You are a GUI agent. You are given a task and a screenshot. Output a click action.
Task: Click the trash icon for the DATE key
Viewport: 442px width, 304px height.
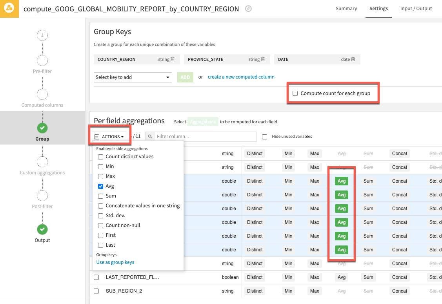pos(353,59)
